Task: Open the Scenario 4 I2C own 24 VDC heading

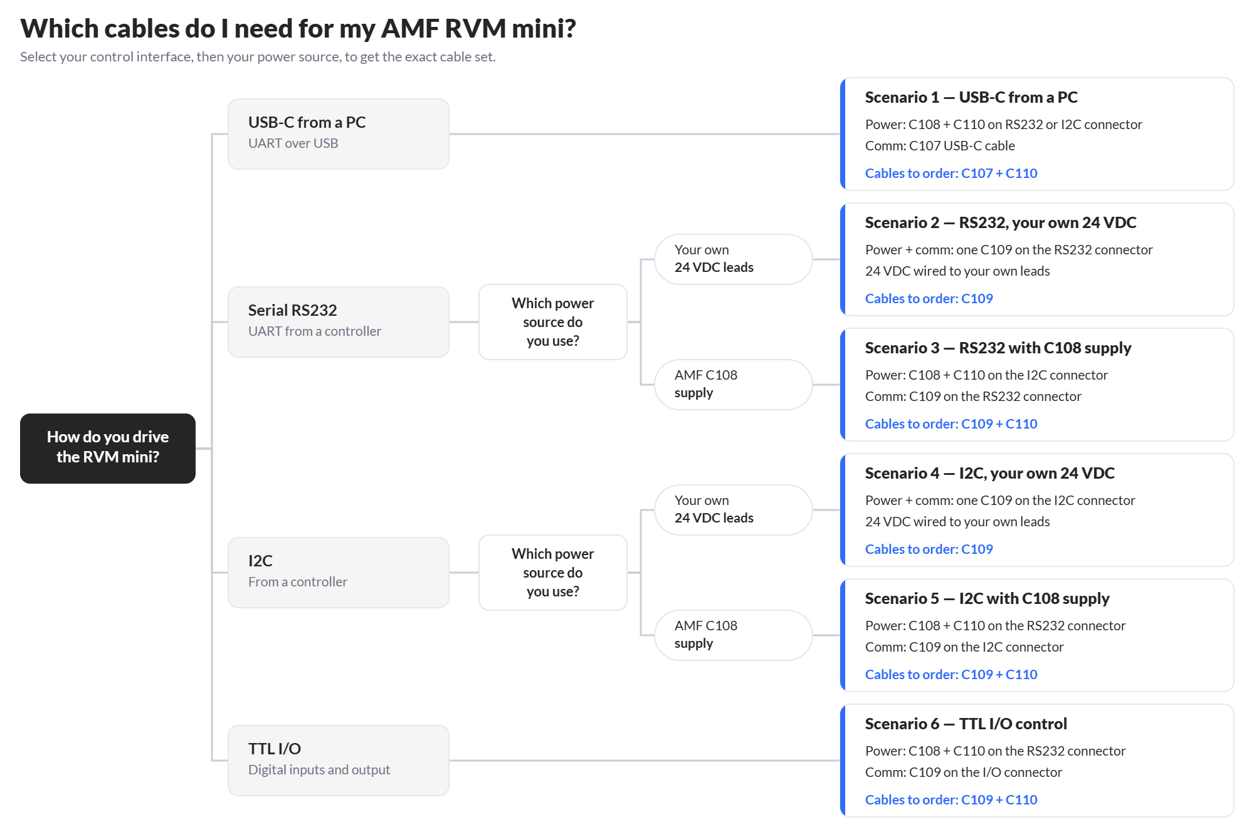Action: 990,473
